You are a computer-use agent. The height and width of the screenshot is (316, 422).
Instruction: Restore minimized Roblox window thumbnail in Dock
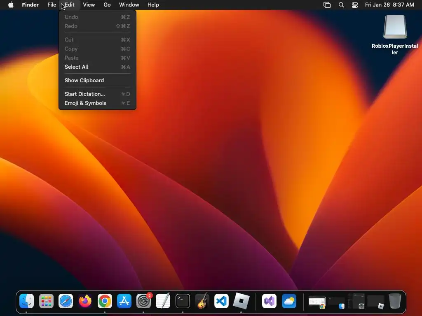pyautogui.click(x=376, y=302)
